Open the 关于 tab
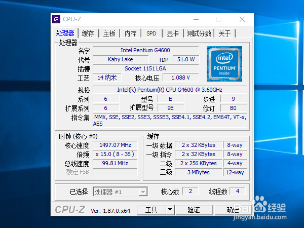This screenshot has width=304, height=228. point(224,33)
